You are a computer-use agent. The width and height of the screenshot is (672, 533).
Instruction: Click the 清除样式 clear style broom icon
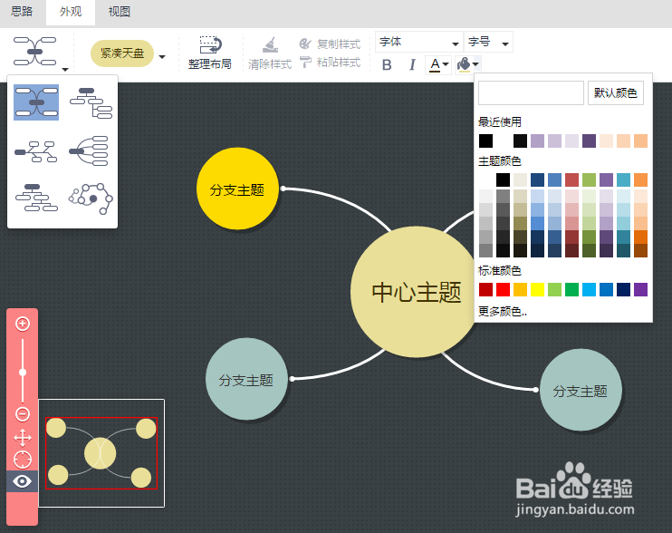[270, 45]
